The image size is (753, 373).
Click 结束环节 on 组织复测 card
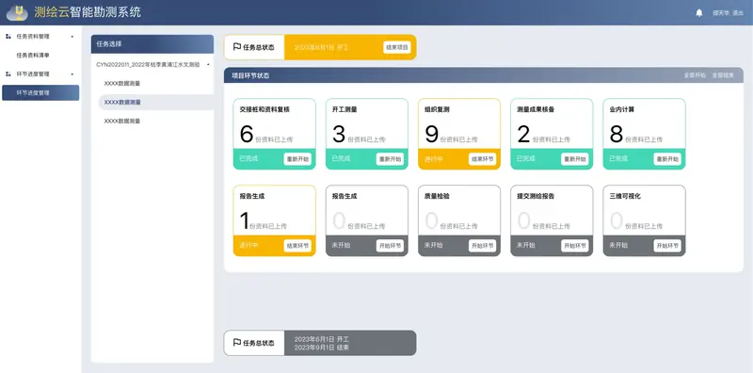(x=482, y=159)
